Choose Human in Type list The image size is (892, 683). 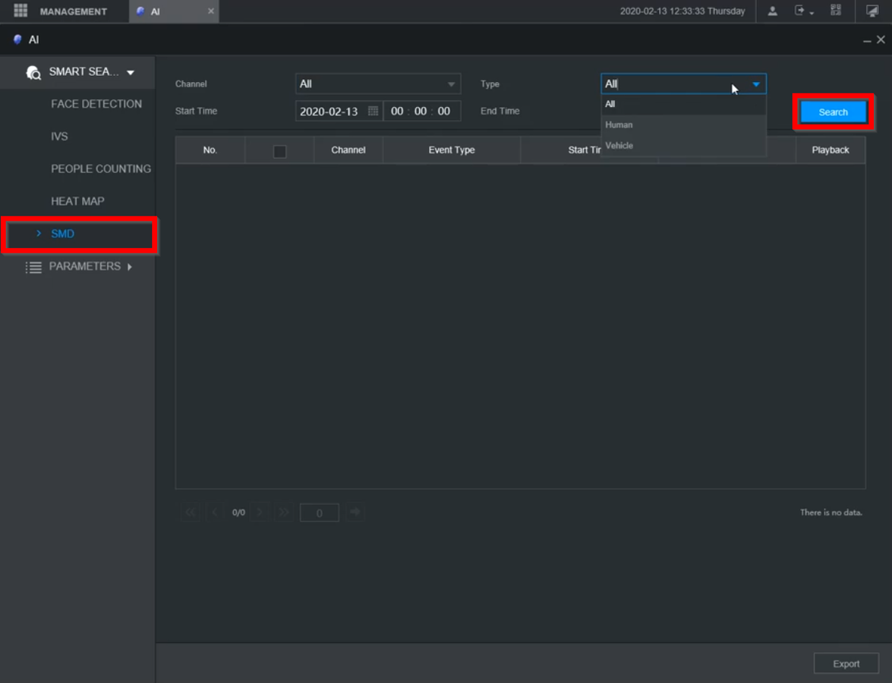pyautogui.click(x=683, y=125)
